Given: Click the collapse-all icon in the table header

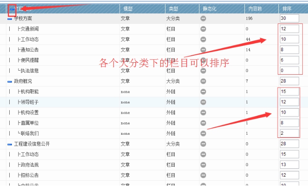Looking at the screenshot, I should 12,8.
